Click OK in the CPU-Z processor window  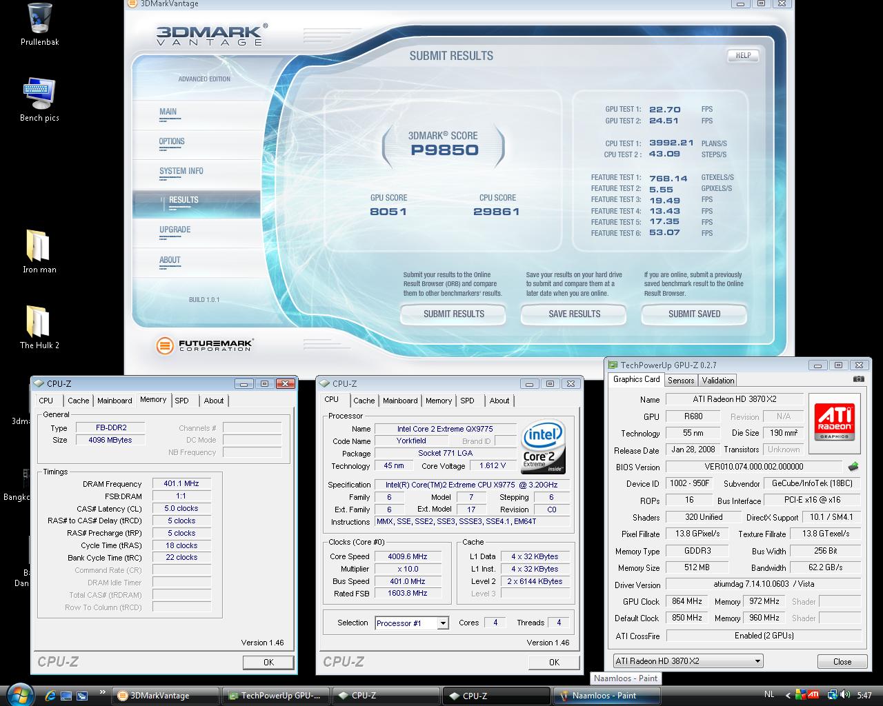pos(554,662)
